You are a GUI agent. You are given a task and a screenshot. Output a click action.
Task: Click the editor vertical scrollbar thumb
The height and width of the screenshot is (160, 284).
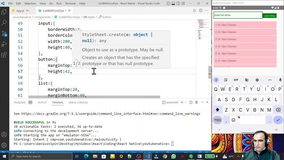click(x=210, y=72)
